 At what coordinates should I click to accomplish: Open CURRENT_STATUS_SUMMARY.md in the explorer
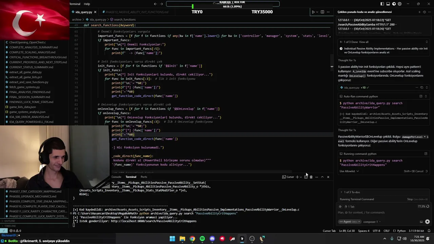tap(31, 67)
